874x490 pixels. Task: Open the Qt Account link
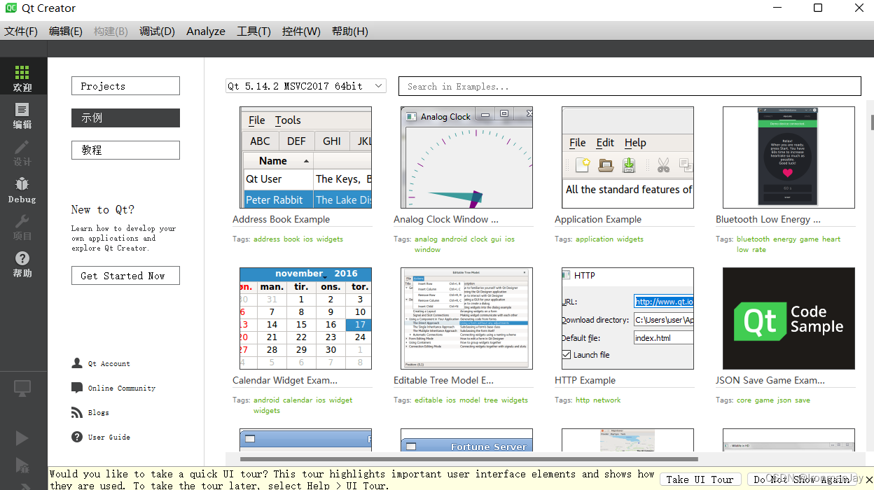(109, 364)
